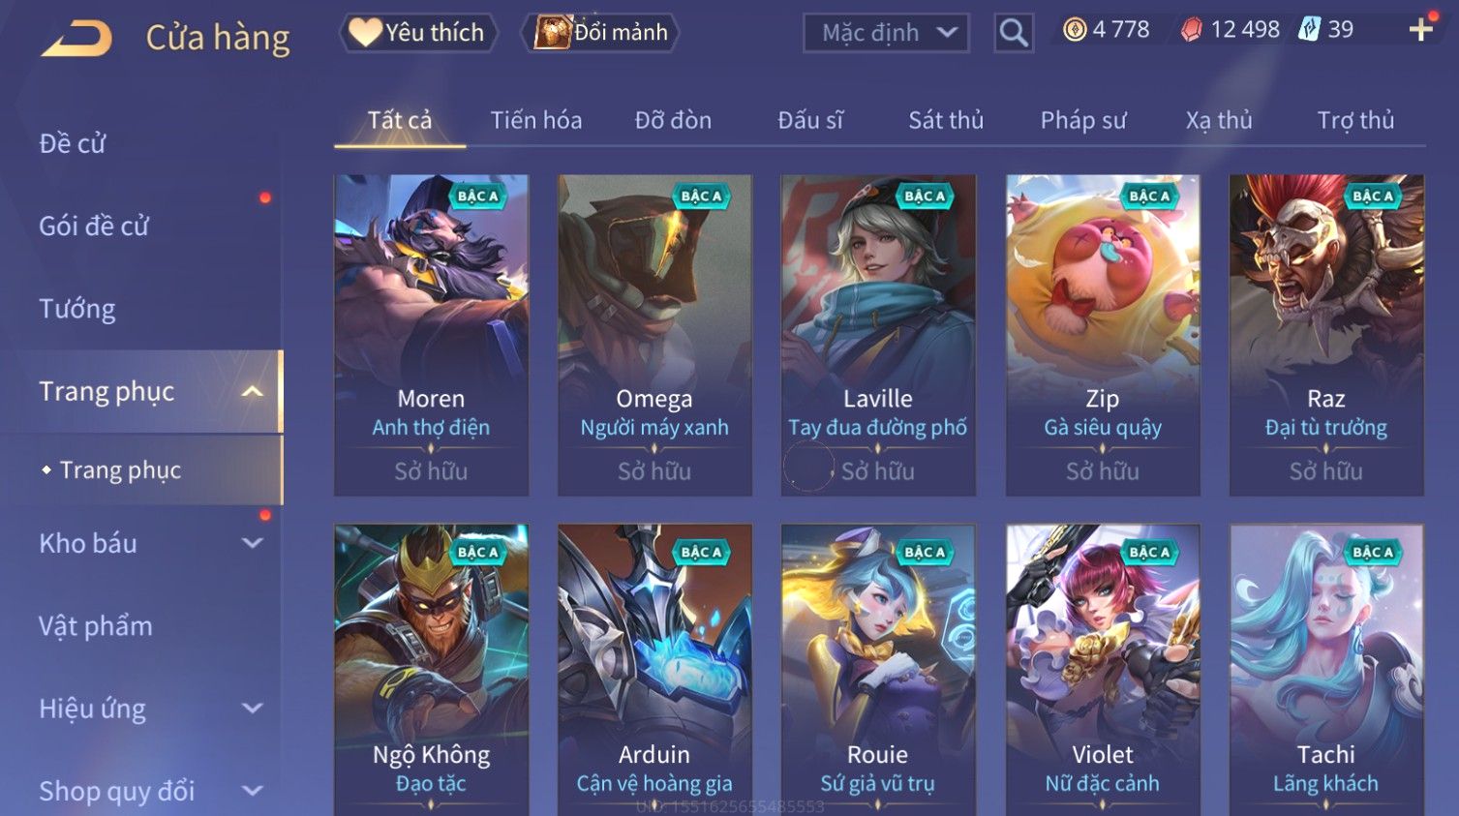This screenshot has width=1459, height=816.
Task: Tap the blue voucher currency icon
Action: point(1309,29)
